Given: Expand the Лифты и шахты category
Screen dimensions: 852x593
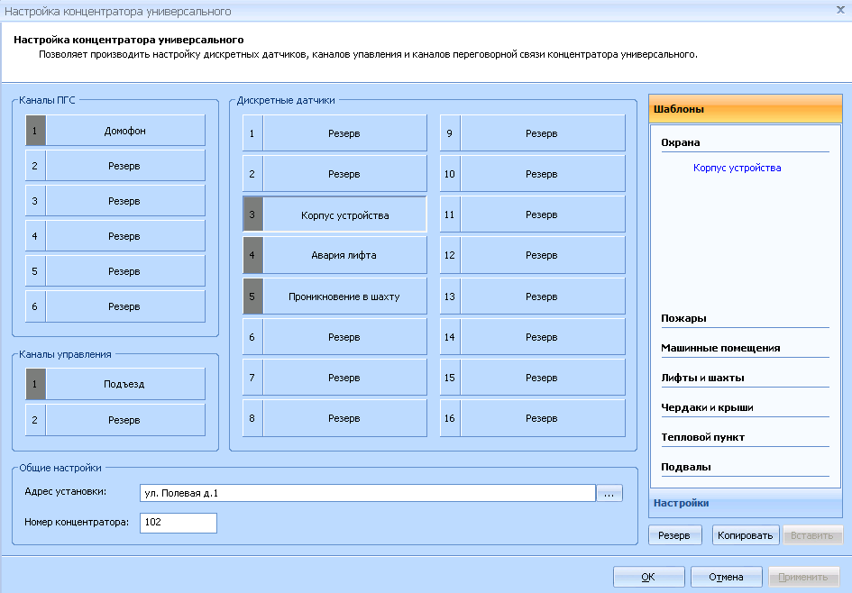Looking at the screenshot, I should (702, 378).
